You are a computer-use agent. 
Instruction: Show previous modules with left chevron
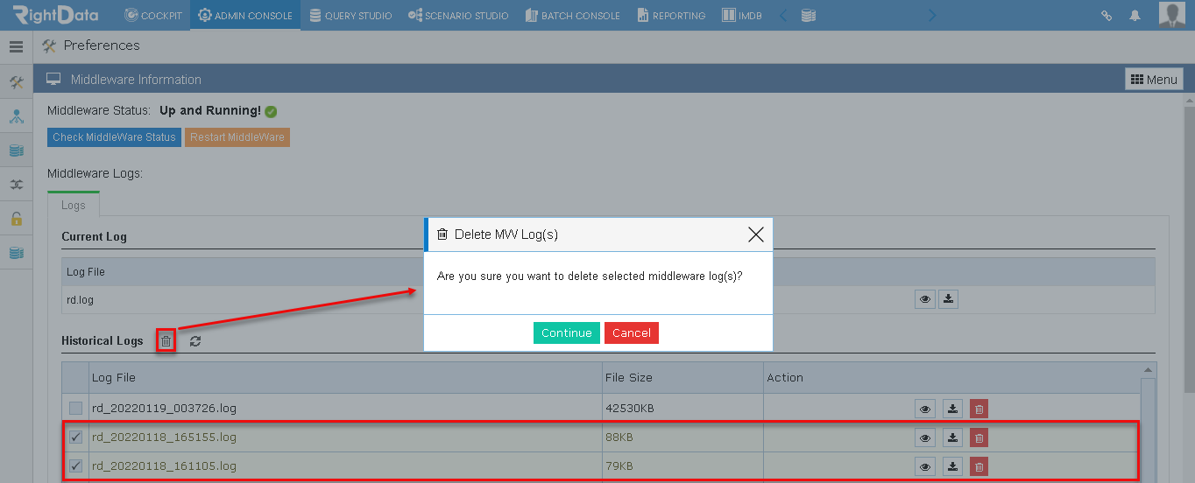(783, 16)
